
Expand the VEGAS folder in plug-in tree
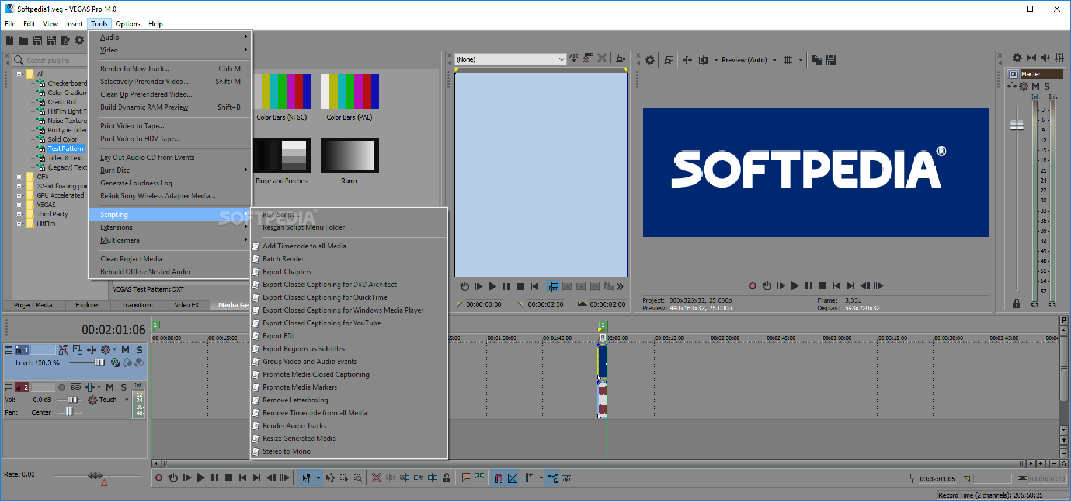[x=19, y=205]
